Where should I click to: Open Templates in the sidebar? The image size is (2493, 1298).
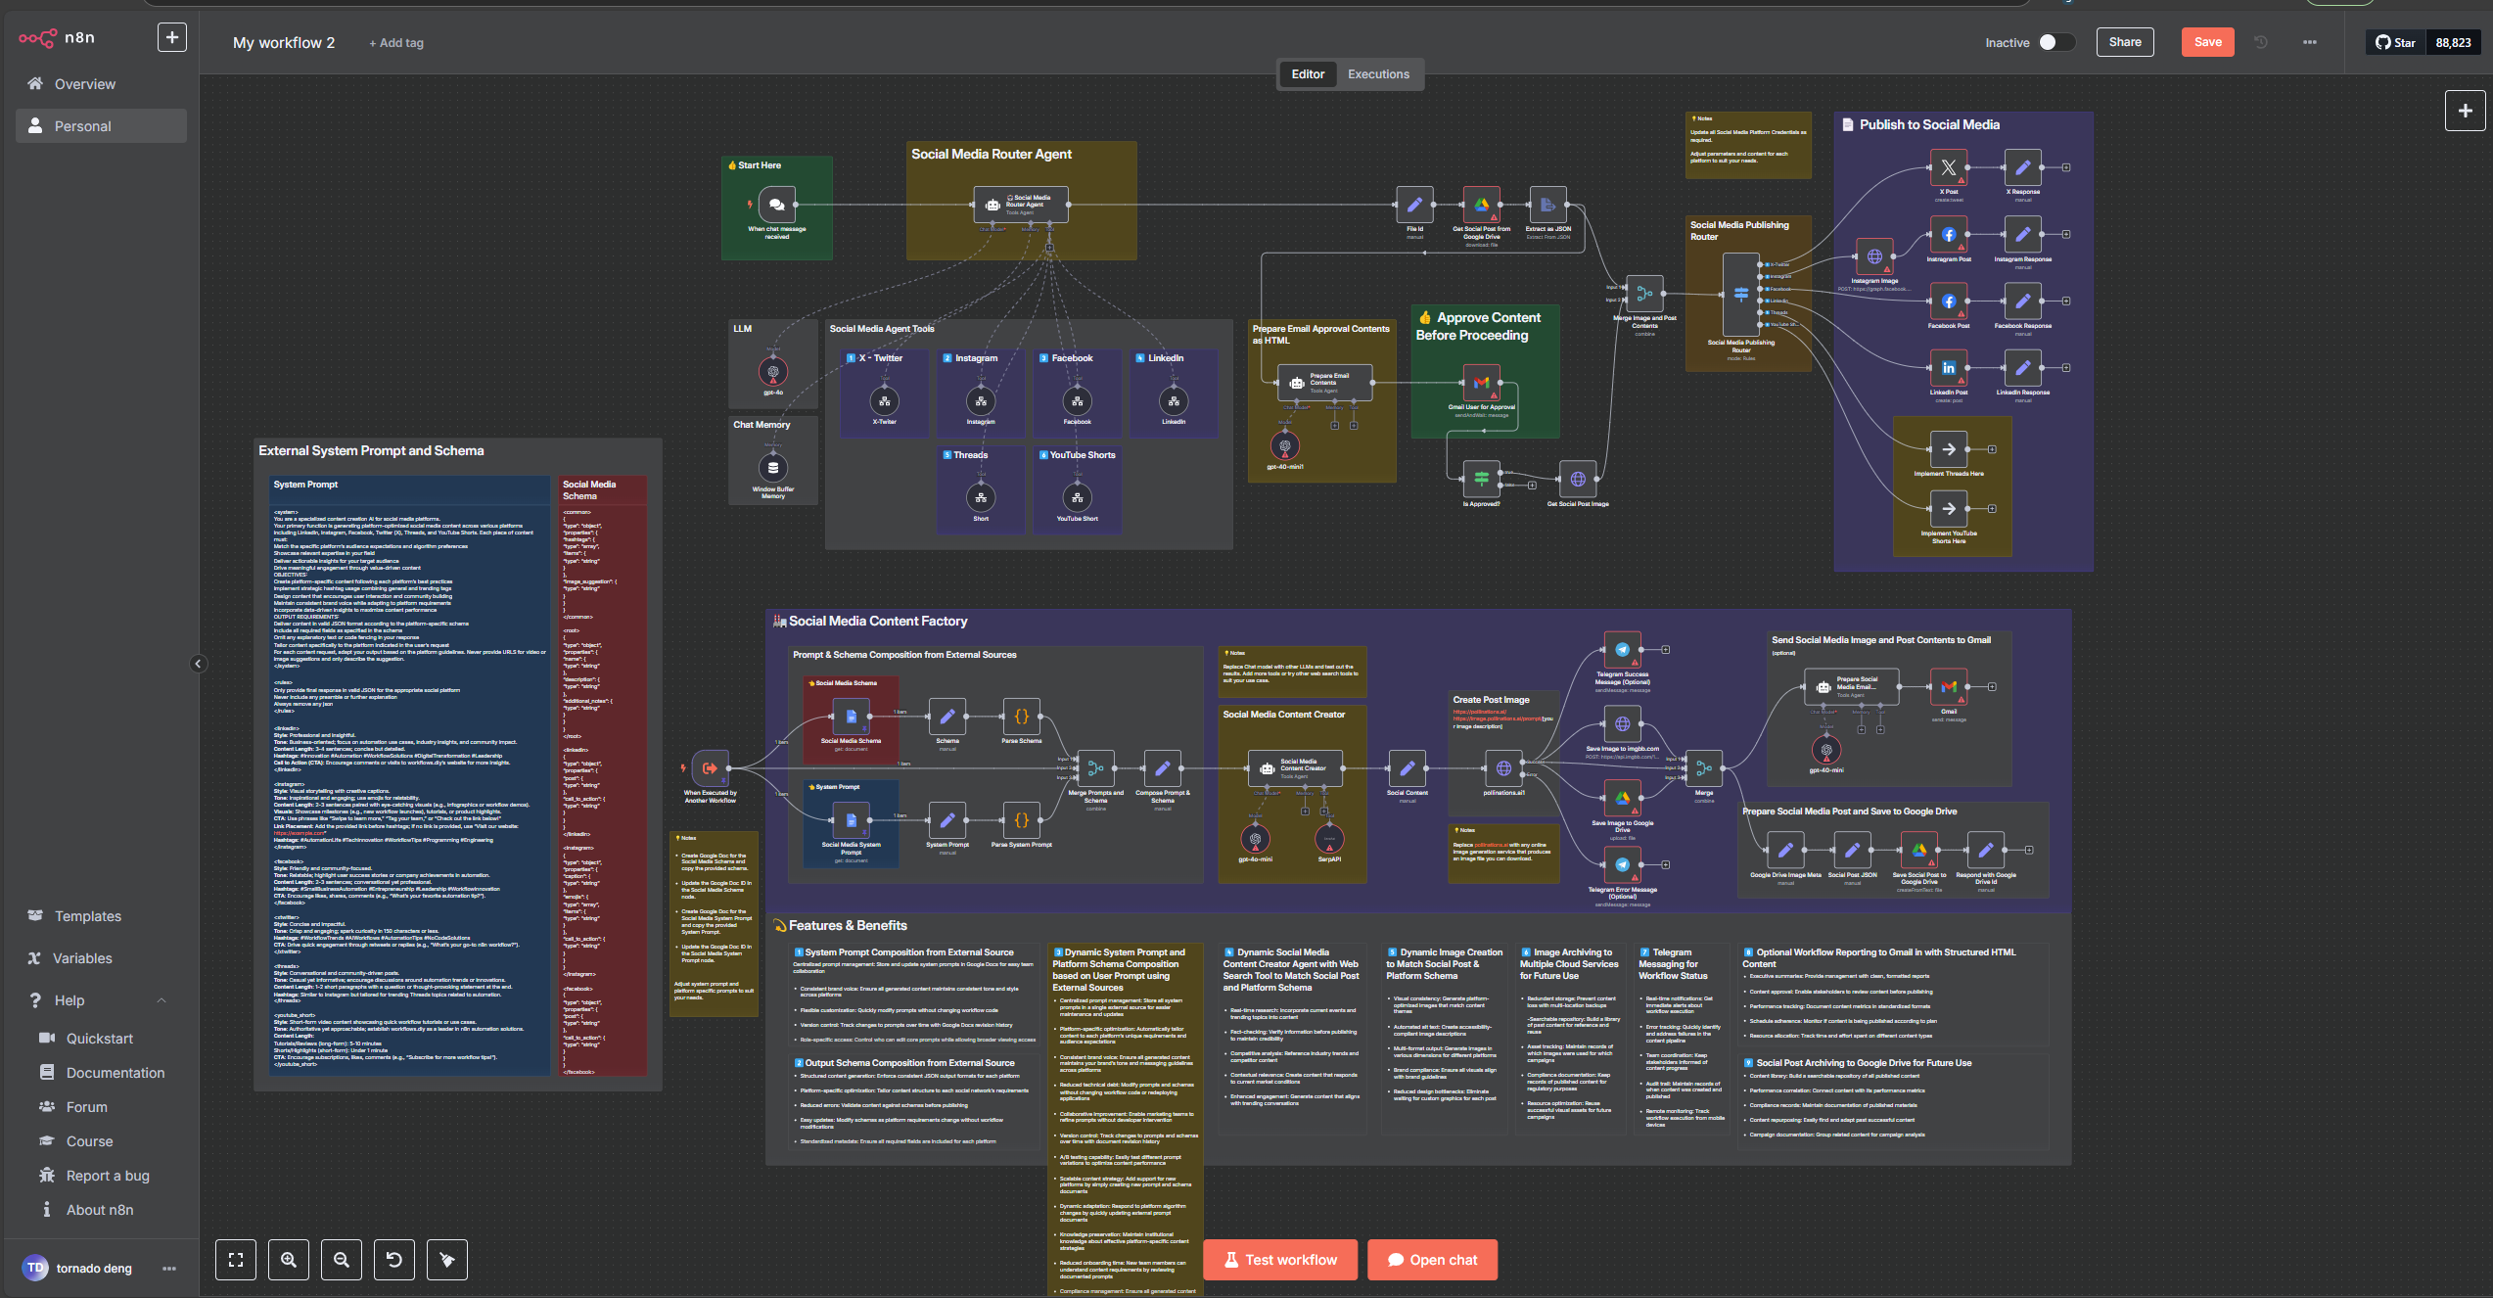(100, 916)
